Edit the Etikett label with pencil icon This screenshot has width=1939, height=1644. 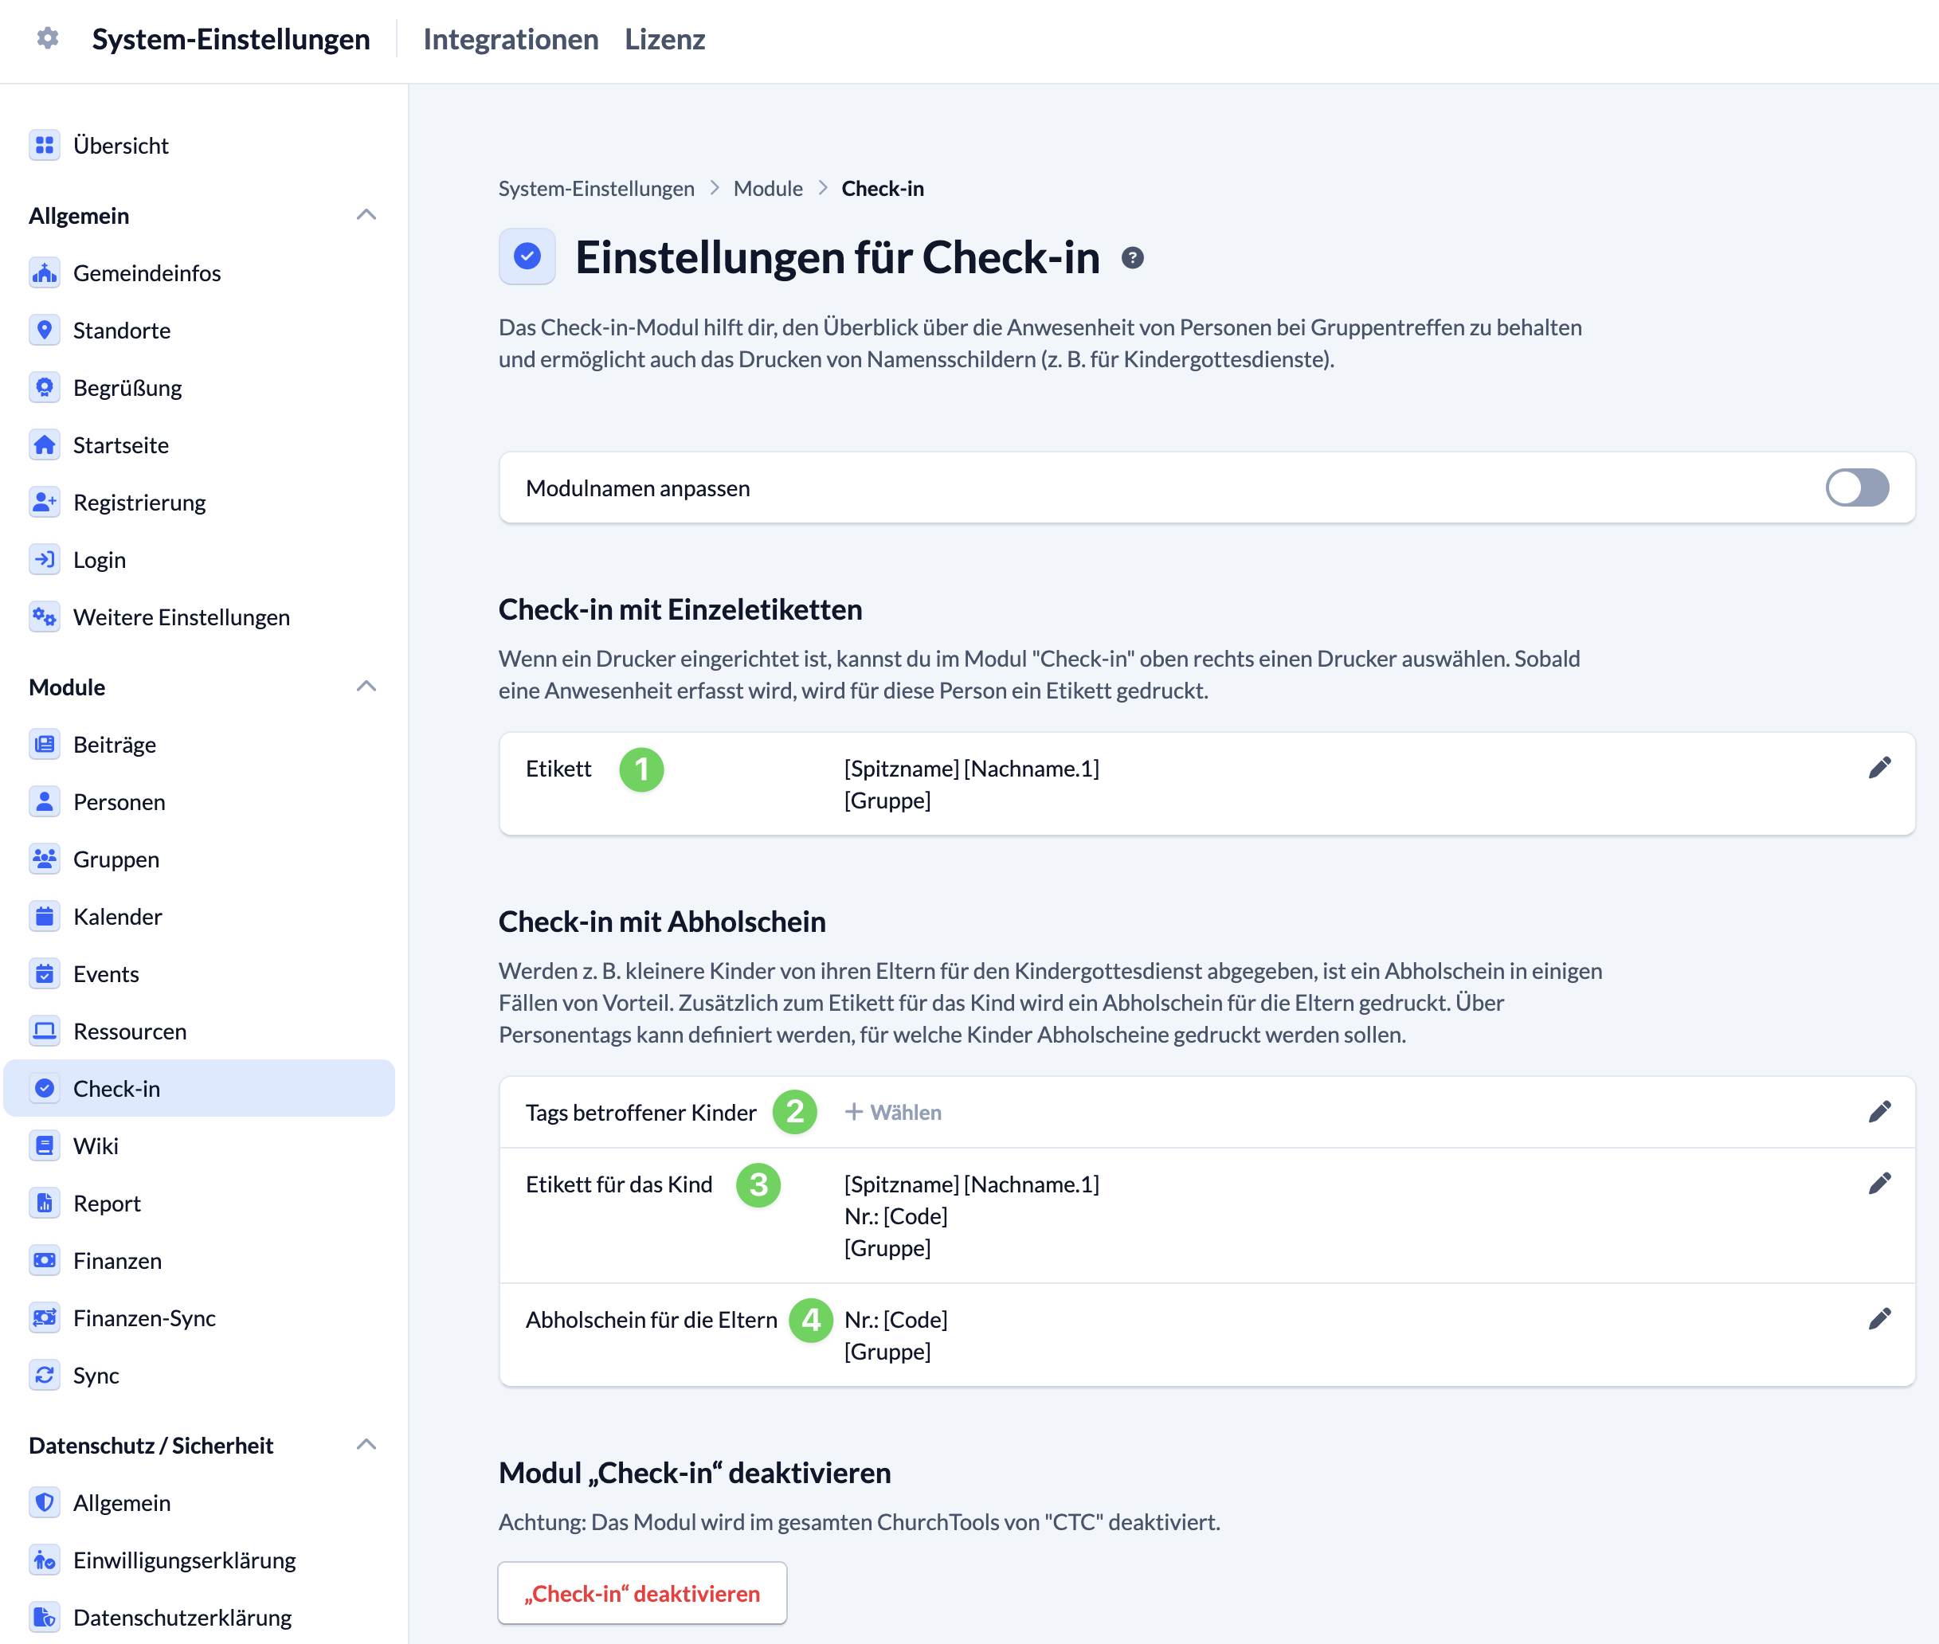[1879, 767]
